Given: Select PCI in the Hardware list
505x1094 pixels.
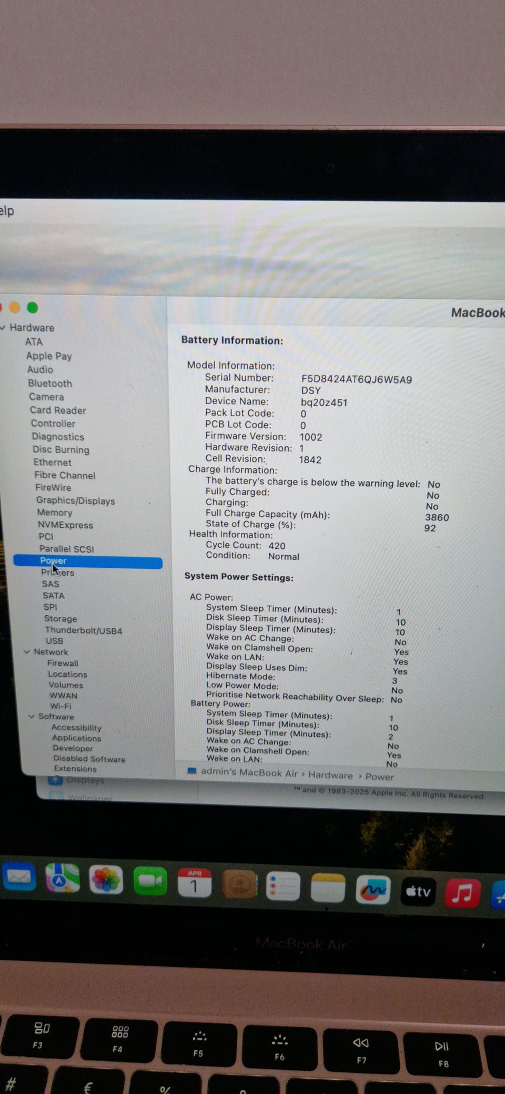Looking at the screenshot, I should [46, 536].
